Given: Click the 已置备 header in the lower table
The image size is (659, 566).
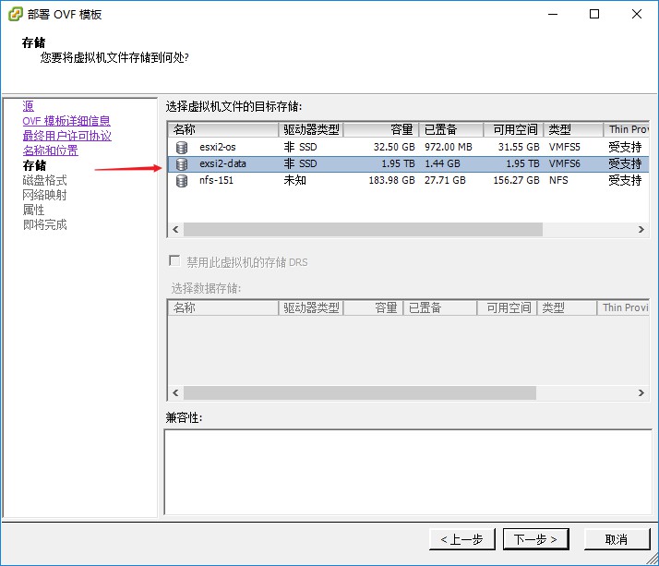Looking at the screenshot, I should [x=440, y=307].
